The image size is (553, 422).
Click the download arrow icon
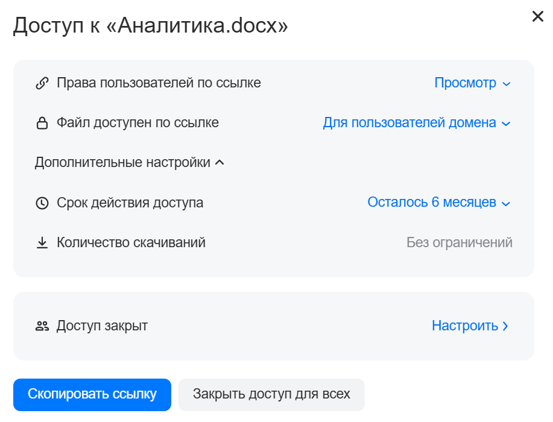42,243
